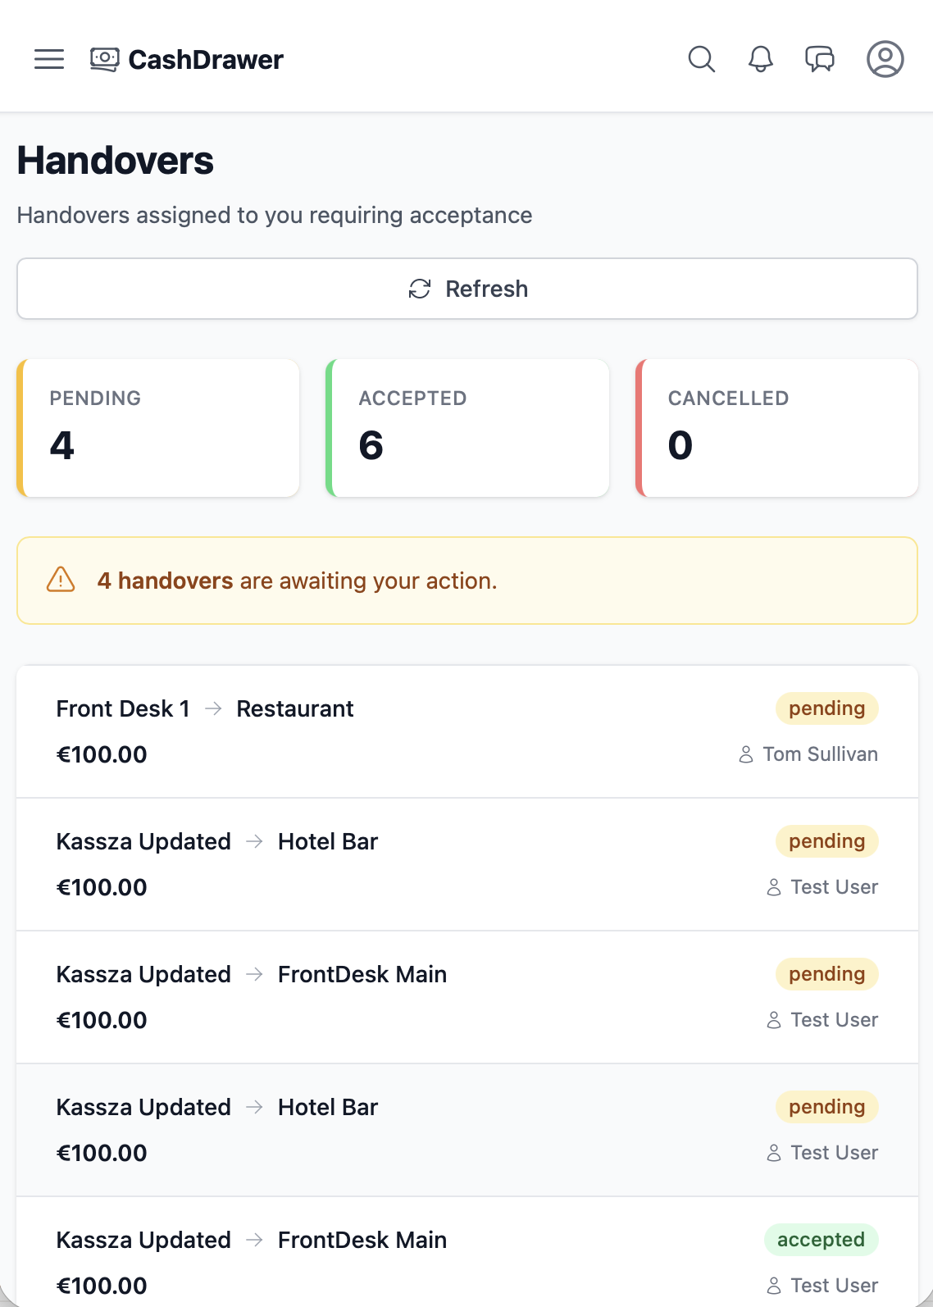Viewport: 933px width, 1307px height.
Task: Select the Cancelled summary card
Action: coord(776,428)
